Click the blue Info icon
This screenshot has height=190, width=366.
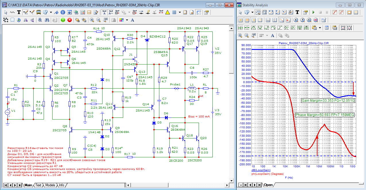click(63, 12)
